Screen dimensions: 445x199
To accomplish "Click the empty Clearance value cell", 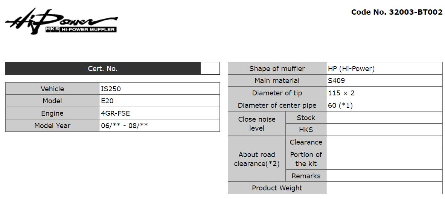I will [x=384, y=142].
